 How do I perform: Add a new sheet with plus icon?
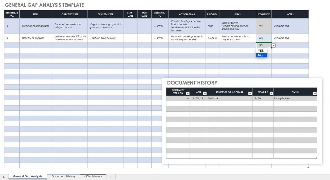pos(111,177)
